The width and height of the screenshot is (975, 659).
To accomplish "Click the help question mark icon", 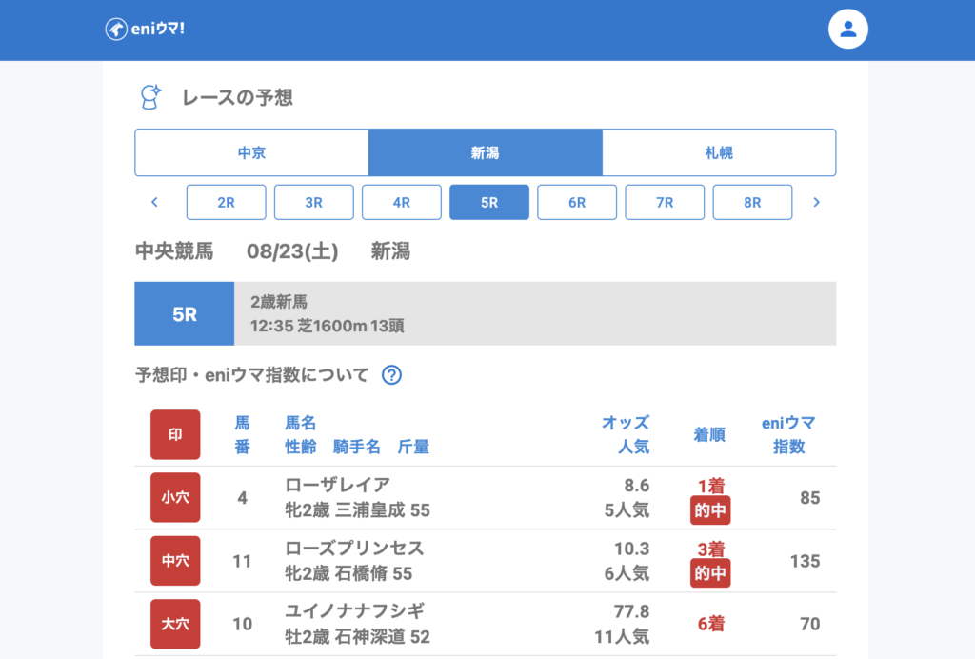I will tap(391, 375).
